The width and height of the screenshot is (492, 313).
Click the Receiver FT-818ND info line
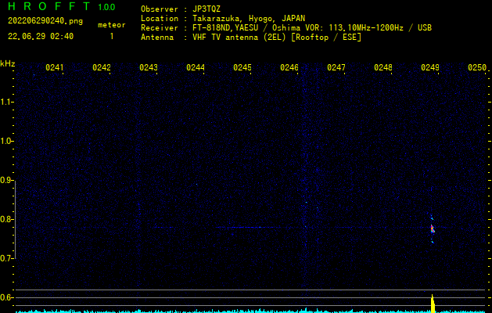(286, 27)
